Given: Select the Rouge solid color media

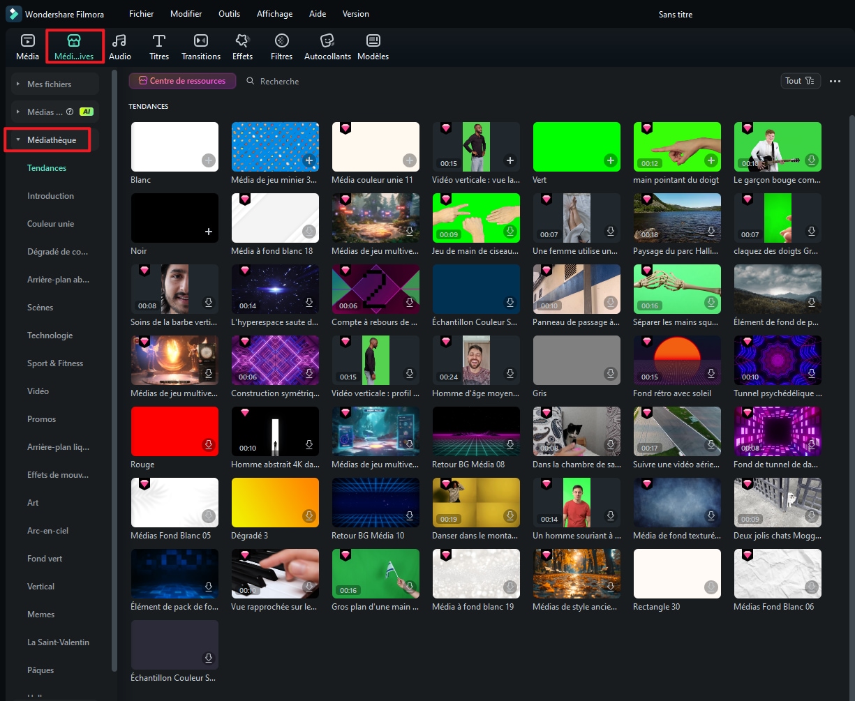Looking at the screenshot, I should tap(174, 431).
